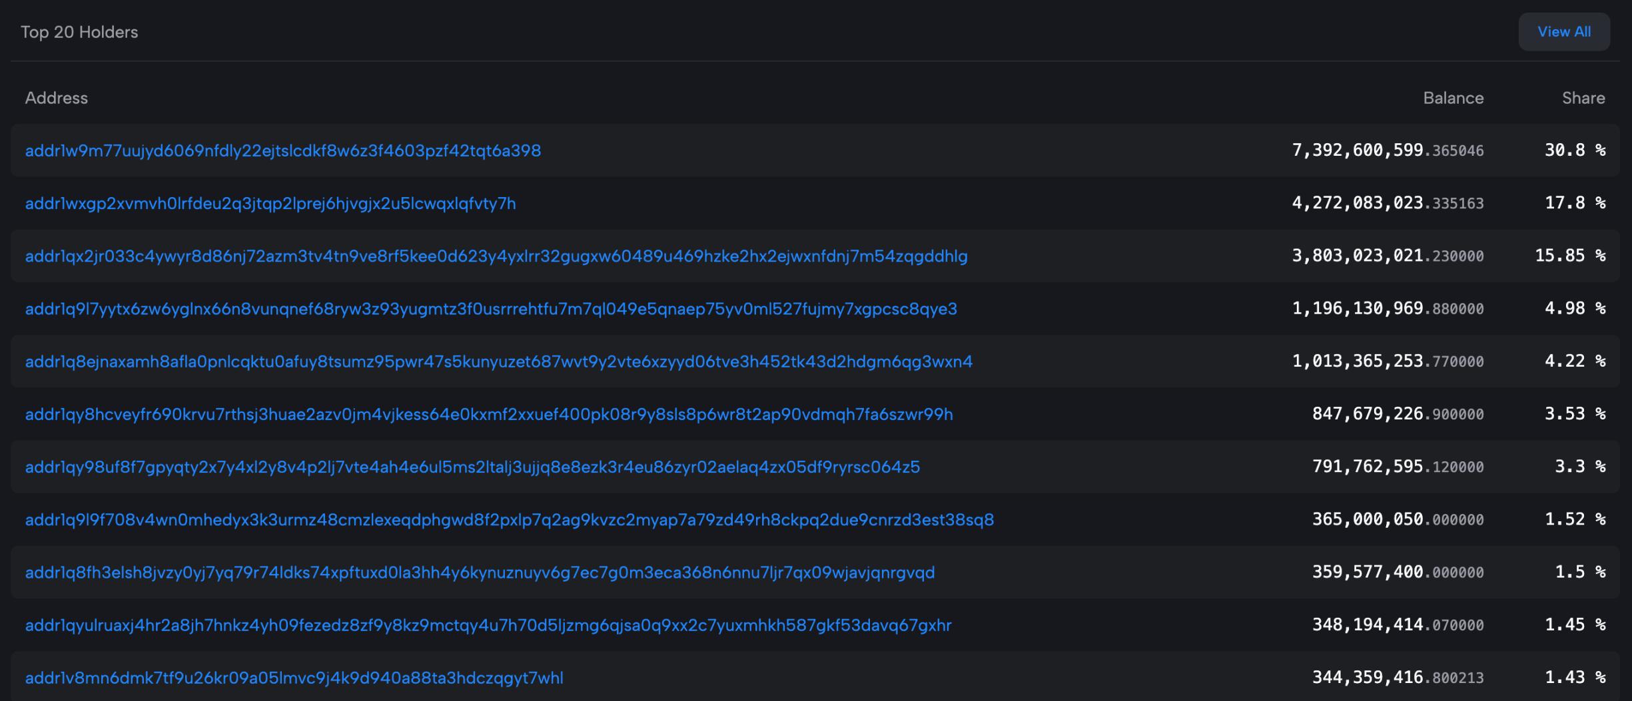
Task: Open holder address starting addr1q8ejnaxamh
Action: [x=498, y=361]
